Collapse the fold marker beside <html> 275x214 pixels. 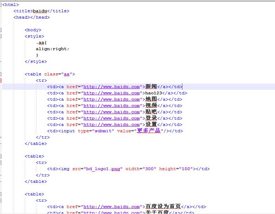1,5
